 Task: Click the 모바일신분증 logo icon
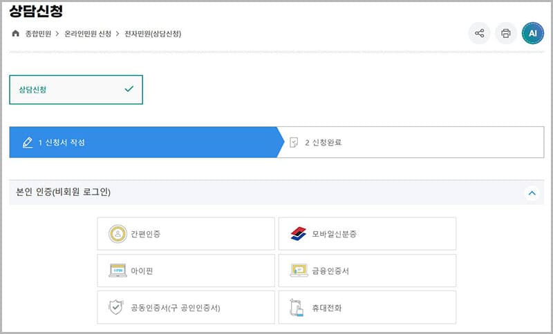tap(298, 234)
